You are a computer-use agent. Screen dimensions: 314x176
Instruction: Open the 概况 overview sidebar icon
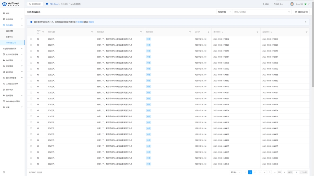click(x=4, y=13)
